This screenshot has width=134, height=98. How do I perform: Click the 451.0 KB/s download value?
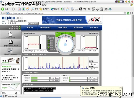[40, 51]
